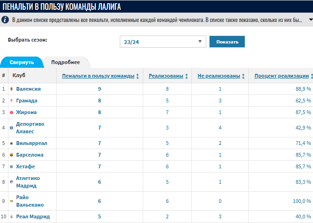Sort by Процент реализации column header
Viewport: 313px width, 223px height.
pos(282,76)
